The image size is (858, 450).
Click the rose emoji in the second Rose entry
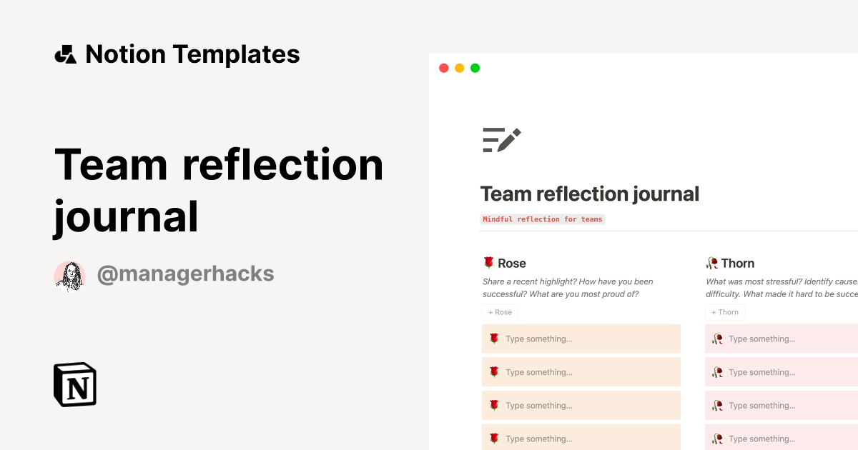pyautogui.click(x=493, y=372)
